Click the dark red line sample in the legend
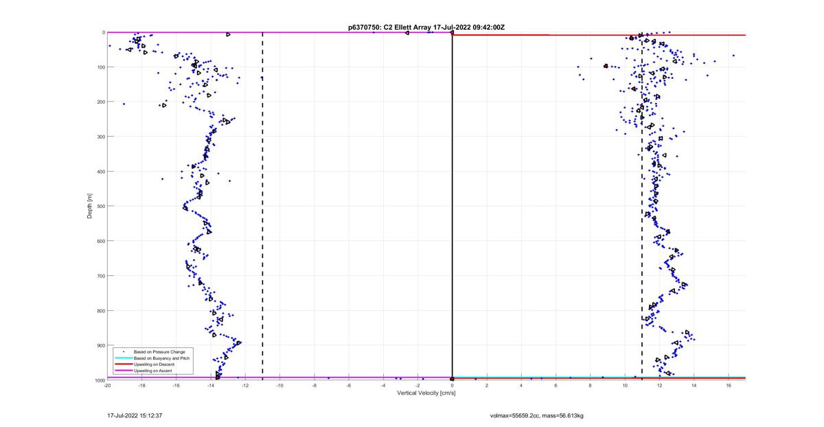 point(124,365)
